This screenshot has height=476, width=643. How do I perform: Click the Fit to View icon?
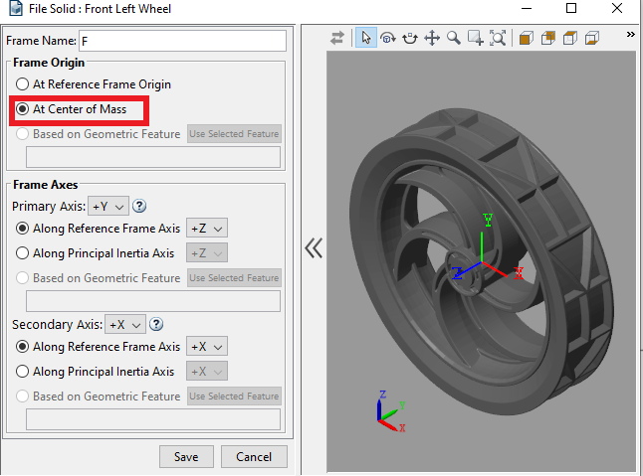click(x=498, y=38)
